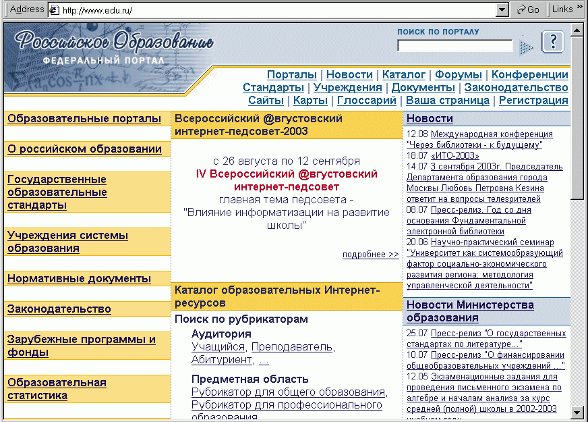Open Государственные образовательные стандарты sidebar link
Screen dimensions: 588x422
pos(57,192)
